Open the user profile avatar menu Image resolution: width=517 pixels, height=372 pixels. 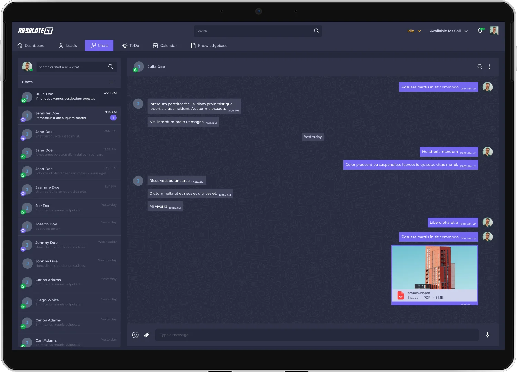(x=494, y=31)
